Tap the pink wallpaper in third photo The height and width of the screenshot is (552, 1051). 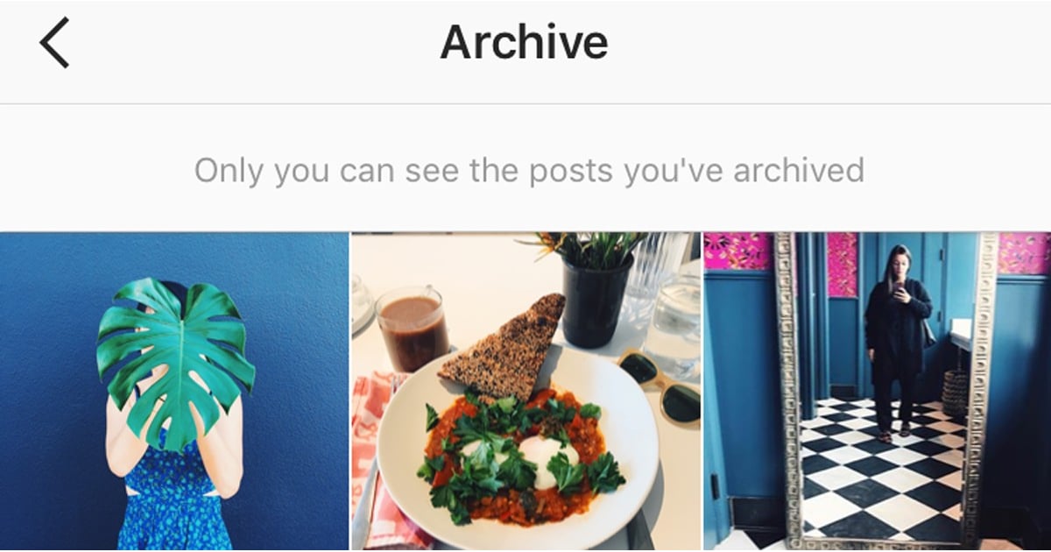click(736, 252)
